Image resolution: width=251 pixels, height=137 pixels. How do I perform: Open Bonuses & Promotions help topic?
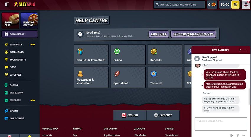tap(91, 55)
